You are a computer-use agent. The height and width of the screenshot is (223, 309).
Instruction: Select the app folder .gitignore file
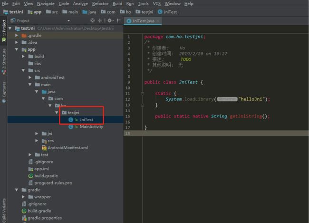coord(41,162)
